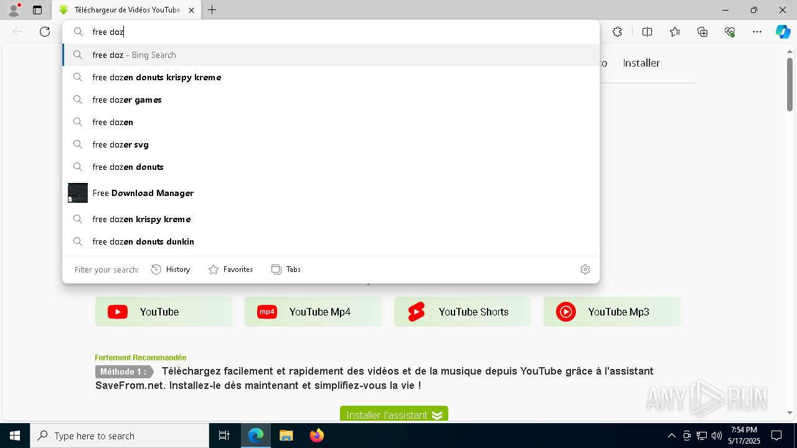Open File Explorer from taskbar
Viewport: 797px width, 448px height.
click(286, 436)
